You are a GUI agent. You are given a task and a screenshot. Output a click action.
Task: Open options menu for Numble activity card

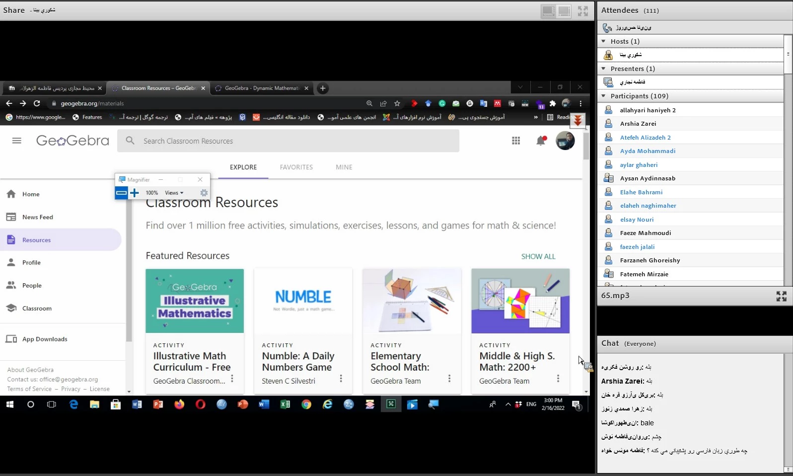click(x=341, y=379)
